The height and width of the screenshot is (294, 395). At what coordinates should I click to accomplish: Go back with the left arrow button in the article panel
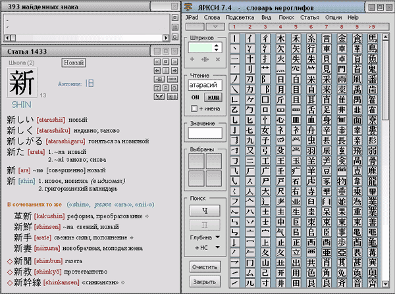(x=157, y=71)
